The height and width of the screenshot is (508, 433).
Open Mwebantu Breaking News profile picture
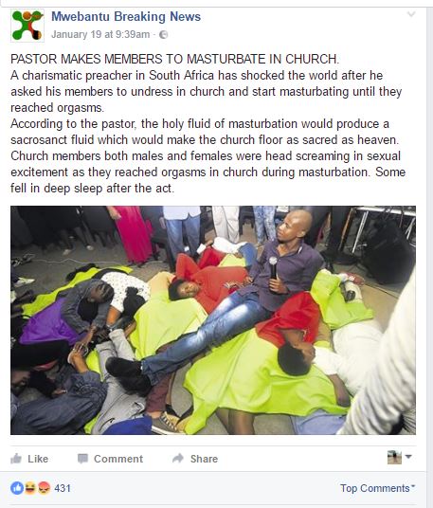coord(27,26)
